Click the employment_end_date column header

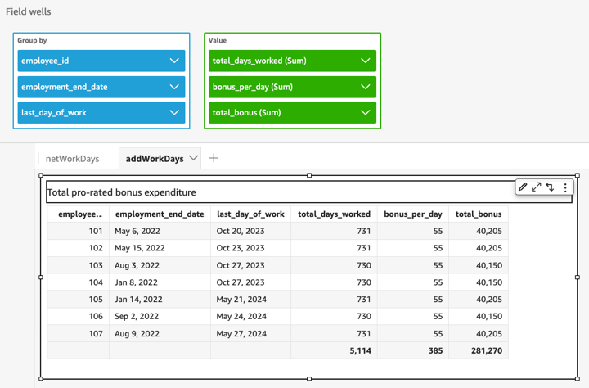(160, 214)
